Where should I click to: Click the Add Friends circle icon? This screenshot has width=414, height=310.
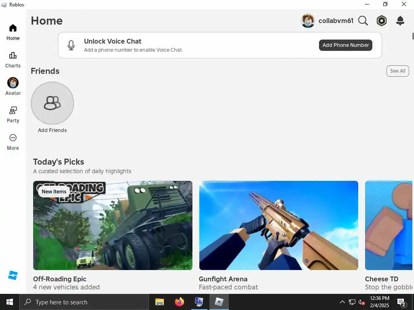52,103
